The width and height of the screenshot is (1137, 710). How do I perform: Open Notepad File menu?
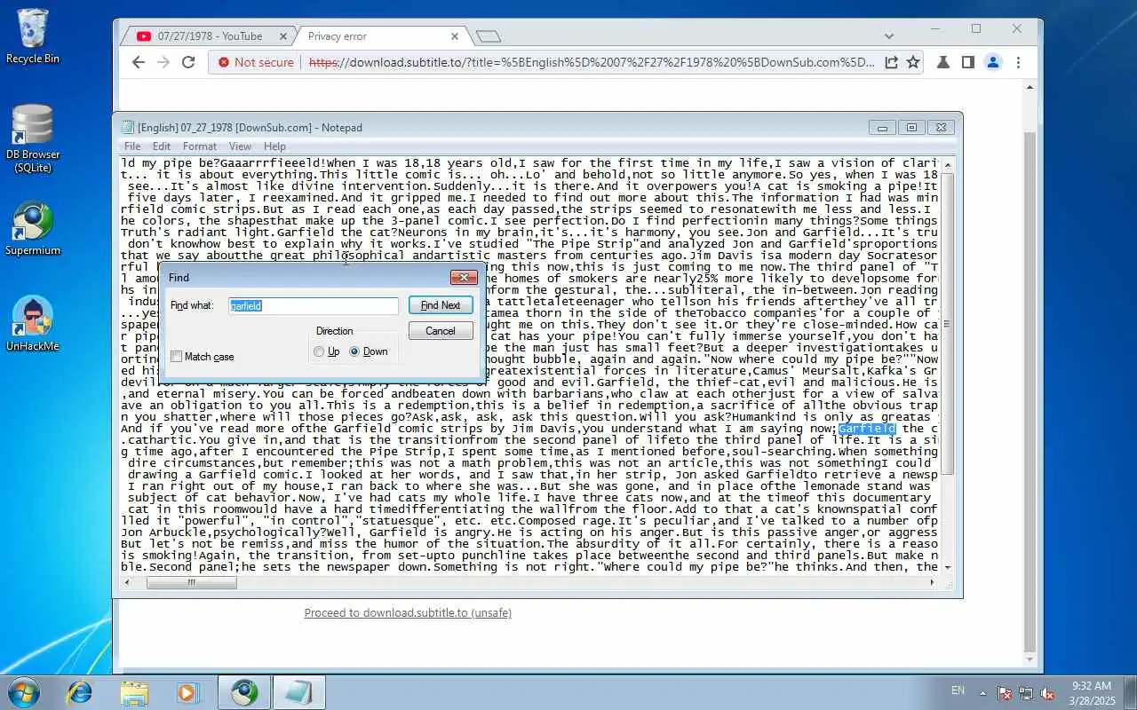click(132, 146)
